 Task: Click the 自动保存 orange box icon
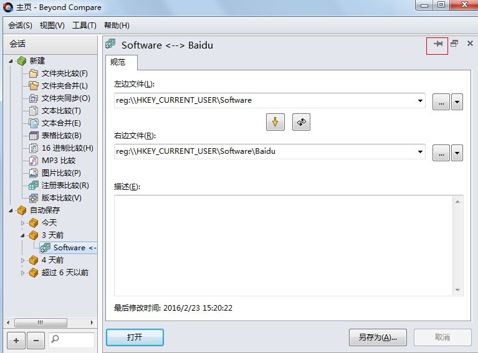point(22,210)
